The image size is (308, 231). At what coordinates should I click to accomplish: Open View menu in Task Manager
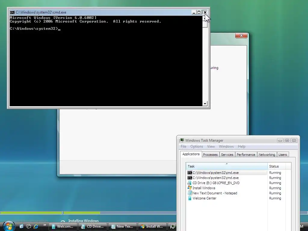pyautogui.click(x=211, y=146)
